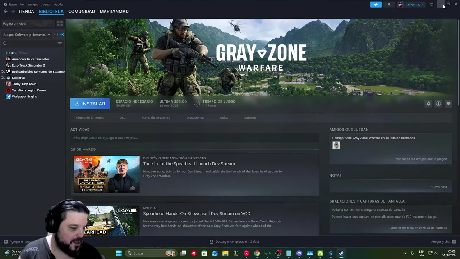
Task: Open Página de la tienda tab
Action: (x=89, y=118)
